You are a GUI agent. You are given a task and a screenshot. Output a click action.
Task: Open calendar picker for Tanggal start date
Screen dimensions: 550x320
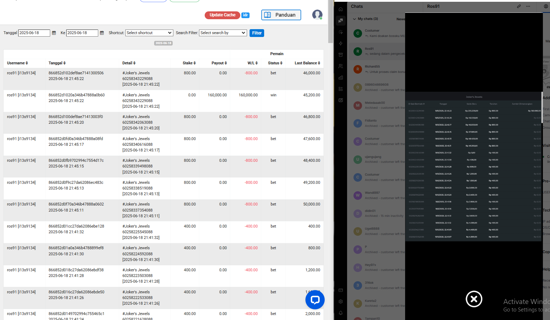[54, 33]
